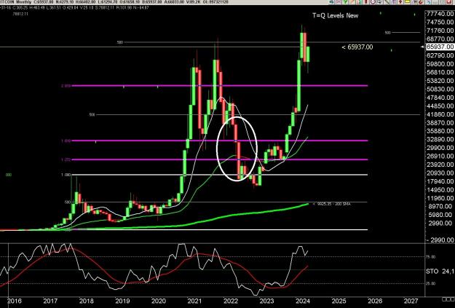
Task: Click the 2027 year label on time axis
Action: coord(411,301)
